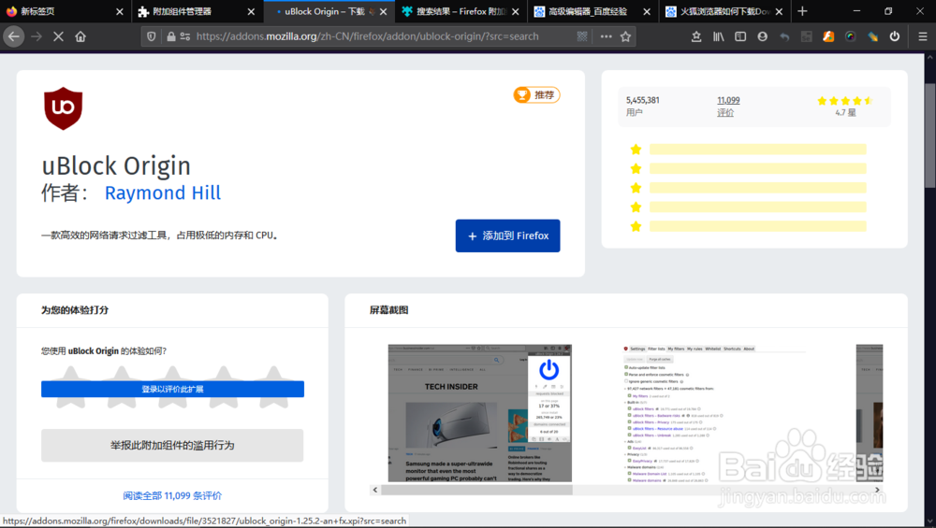
Task: Close the 附加组件管理器 tab
Action: tap(251, 11)
